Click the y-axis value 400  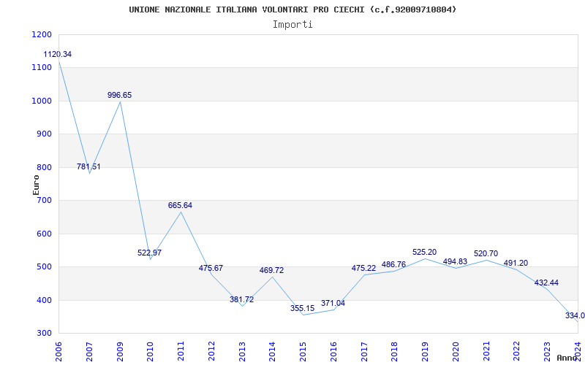tap(45, 300)
